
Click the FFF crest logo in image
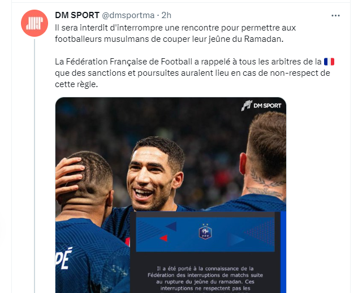pos(205,231)
